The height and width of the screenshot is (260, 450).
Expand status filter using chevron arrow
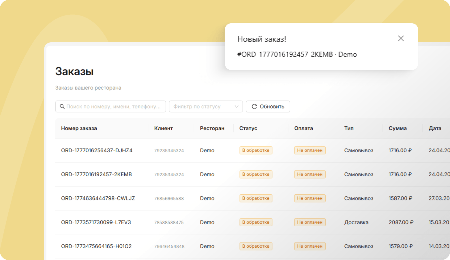[x=237, y=107]
